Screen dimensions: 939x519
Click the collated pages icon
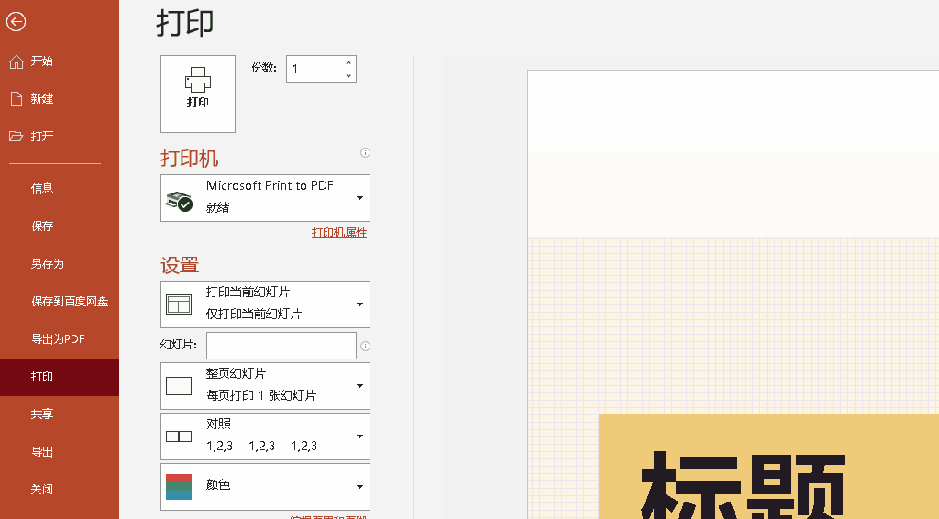(179, 436)
